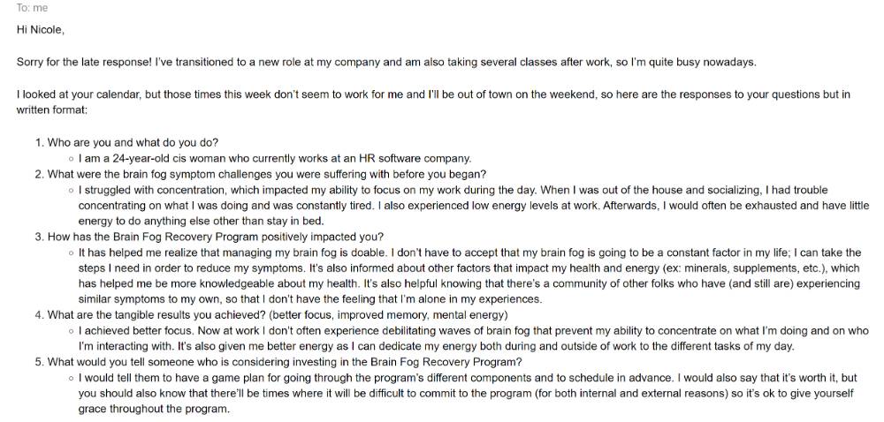Viewport: 884px width, 422px height.
Task: Click the bullet marker before "It has helped me realize"
Action: pyautogui.click(x=71, y=253)
